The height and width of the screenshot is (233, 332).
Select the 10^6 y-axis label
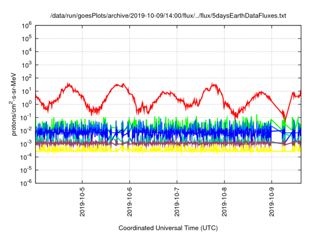tap(26, 26)
